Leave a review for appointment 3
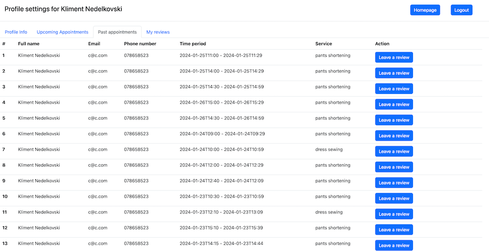The height and width of the screenshot is (251, 489). tap(394, 89)
